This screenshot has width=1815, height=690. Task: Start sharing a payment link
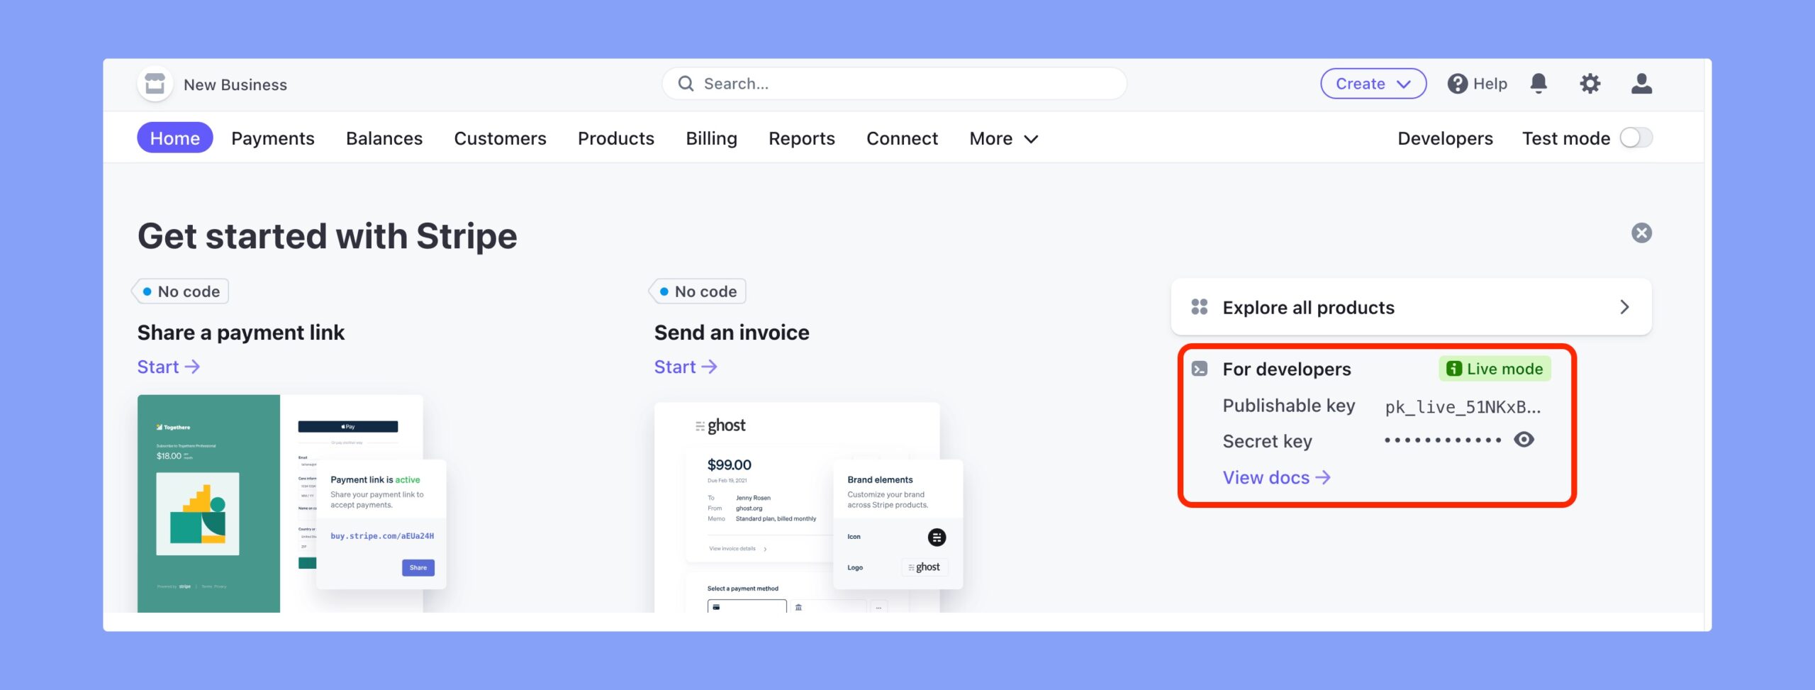169,367
